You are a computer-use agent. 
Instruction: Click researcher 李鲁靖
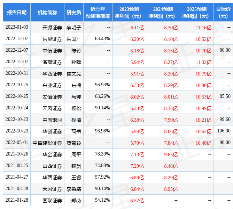[74, 189]
